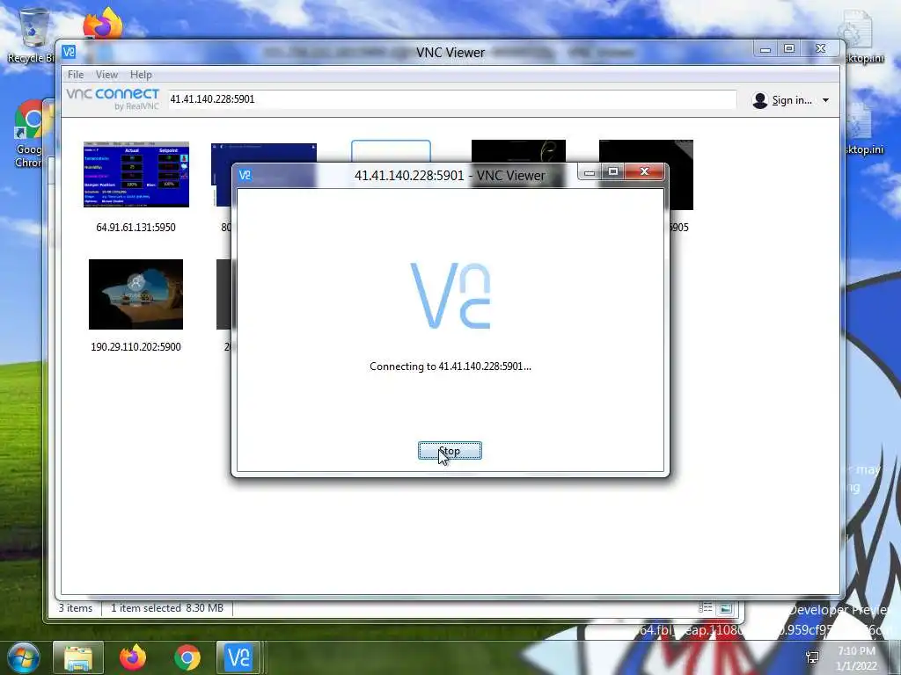901x675 pixels.
Task: Expand the Sign in dropdown arrow
Action: (x=825, y=100)
